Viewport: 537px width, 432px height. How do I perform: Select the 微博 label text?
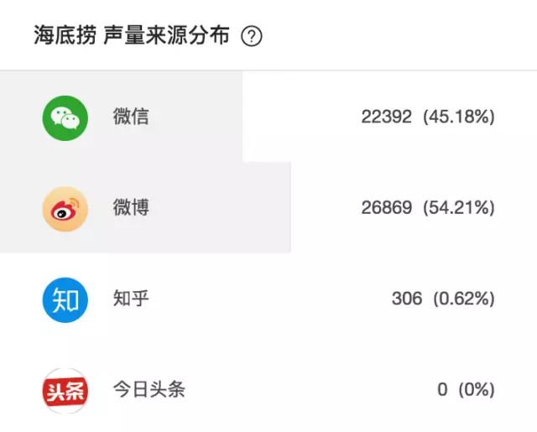pos(131,207)
